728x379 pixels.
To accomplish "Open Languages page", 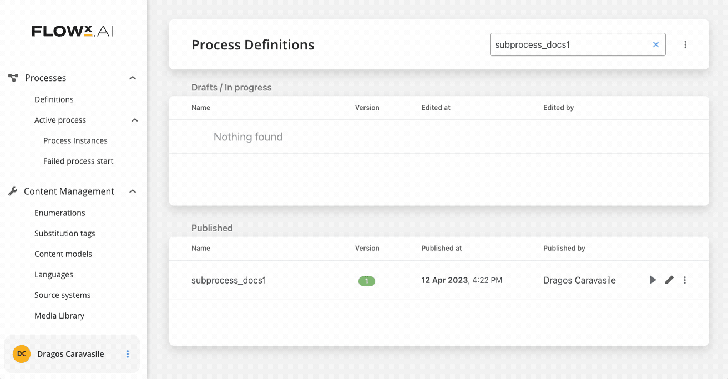I will pos(54,274).
